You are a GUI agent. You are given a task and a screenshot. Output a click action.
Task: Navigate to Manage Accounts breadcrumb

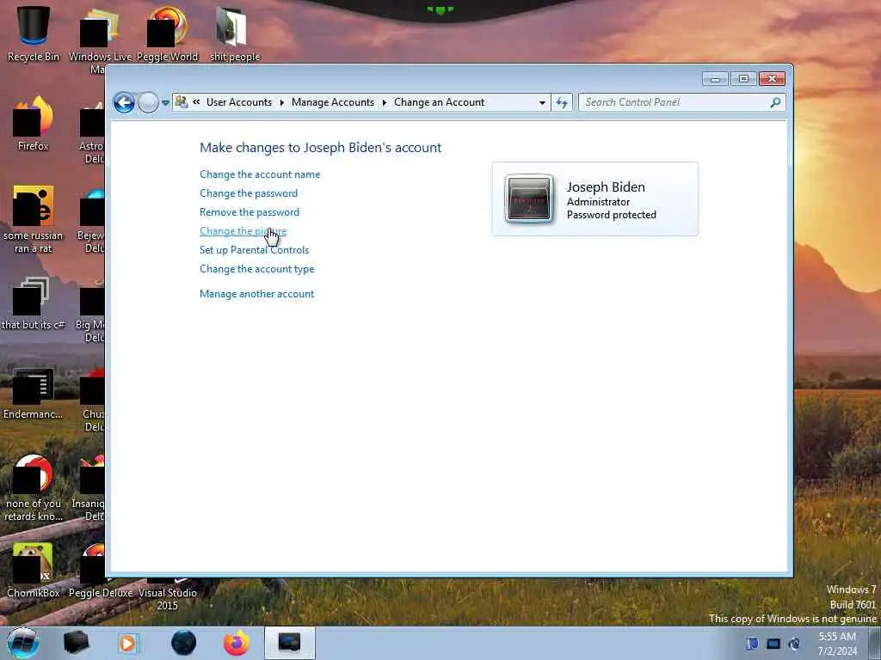coord(333,102)
